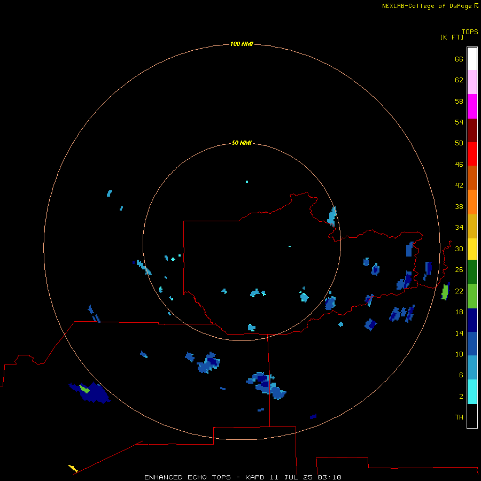The height and width of the screenshot is (481, 481).
Task: Select the 62 legend scale value
Action: point(459,80)
